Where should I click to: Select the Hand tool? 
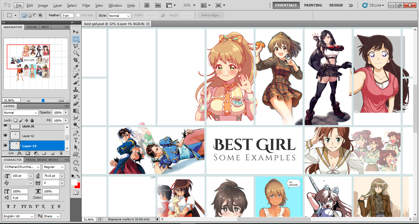[76, 162]
